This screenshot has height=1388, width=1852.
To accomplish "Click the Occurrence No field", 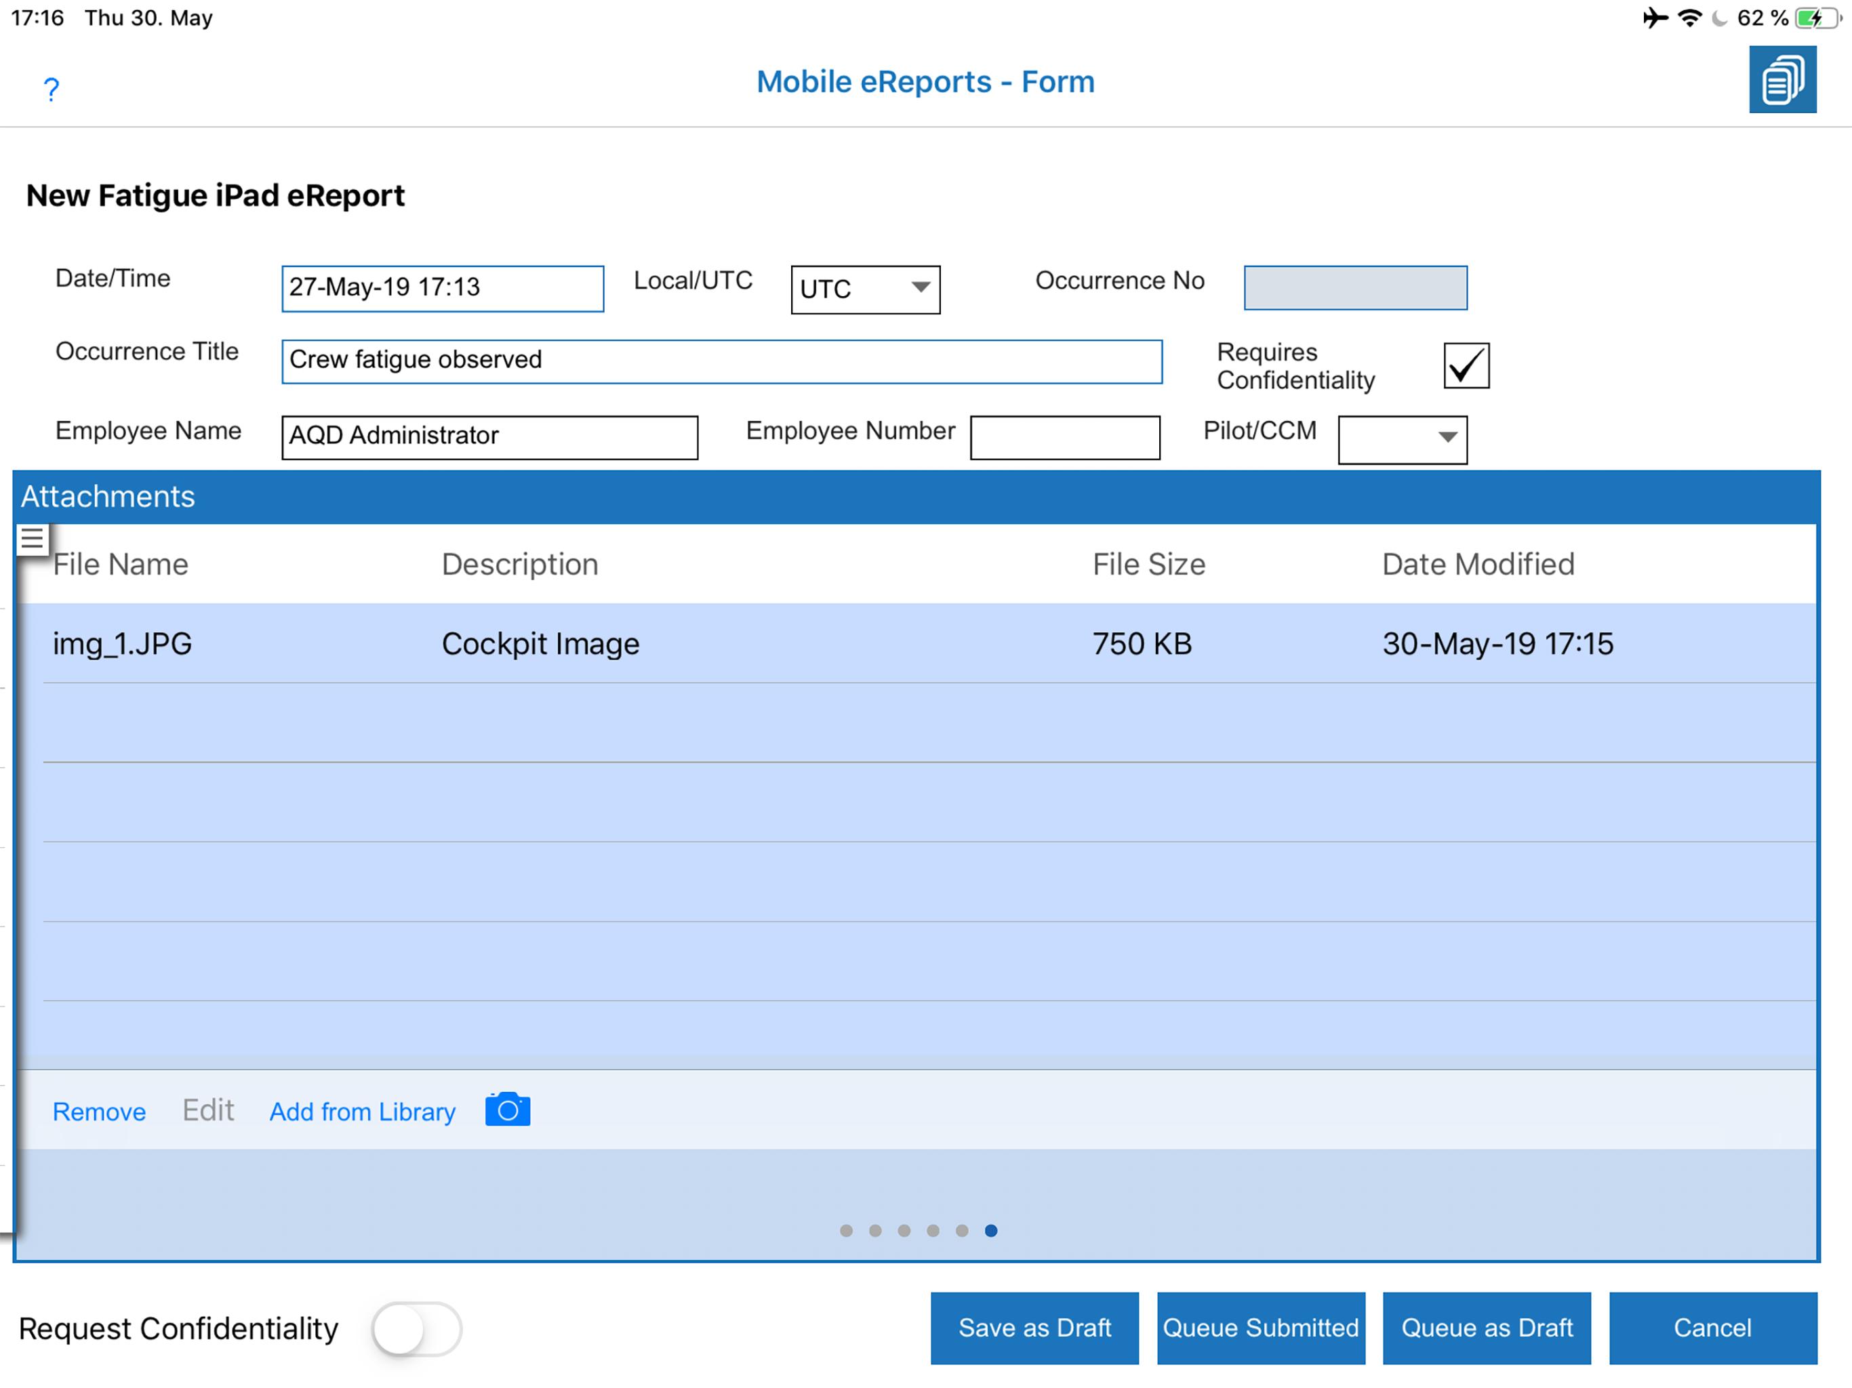I will click(1356, 288).
